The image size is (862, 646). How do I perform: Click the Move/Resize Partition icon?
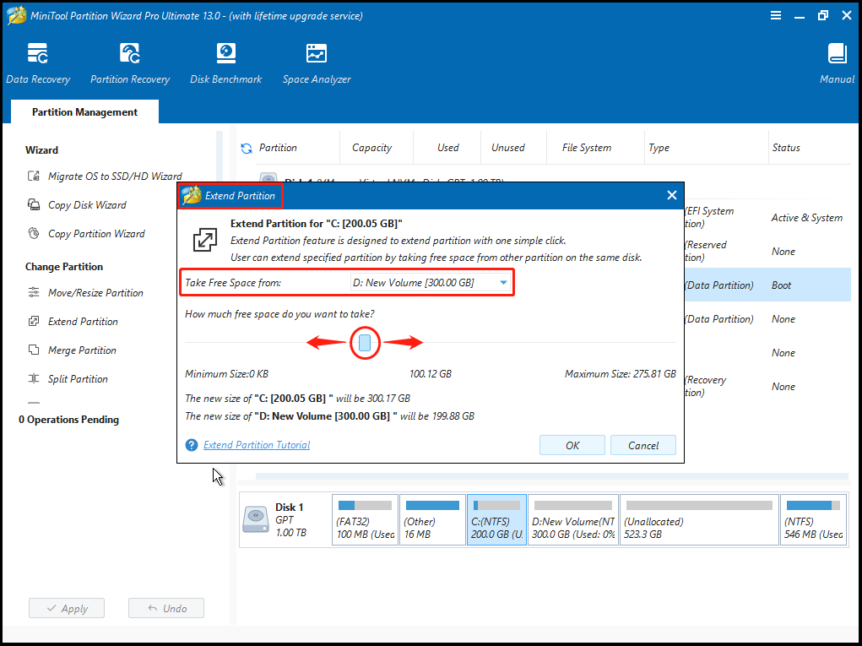click(x=34, y=292)
